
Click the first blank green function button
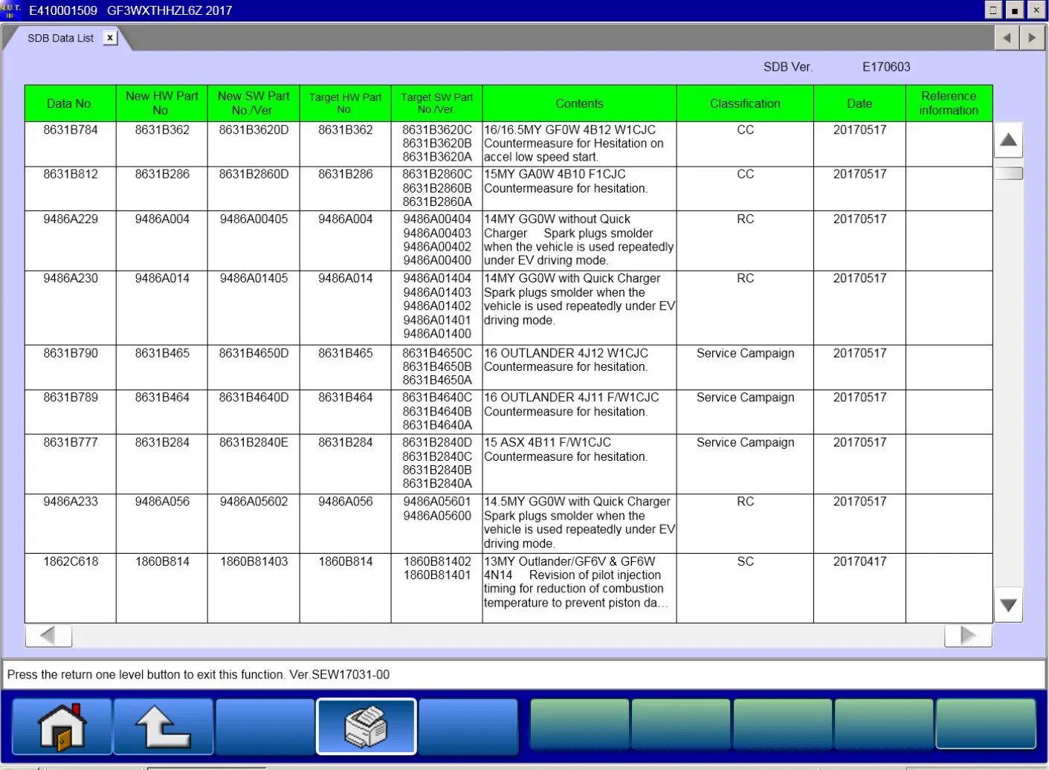click(579, 723)
